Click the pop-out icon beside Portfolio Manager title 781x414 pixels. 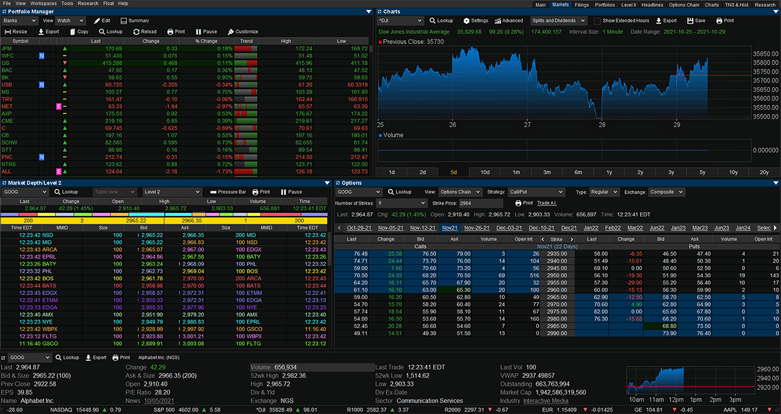click(4, 12)
